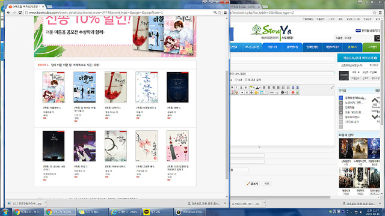This screenshot has width=385, height=216.
Task: Click the green tab in StoryYa navigation
Action: pyautogui.click(x=372, y=47)
